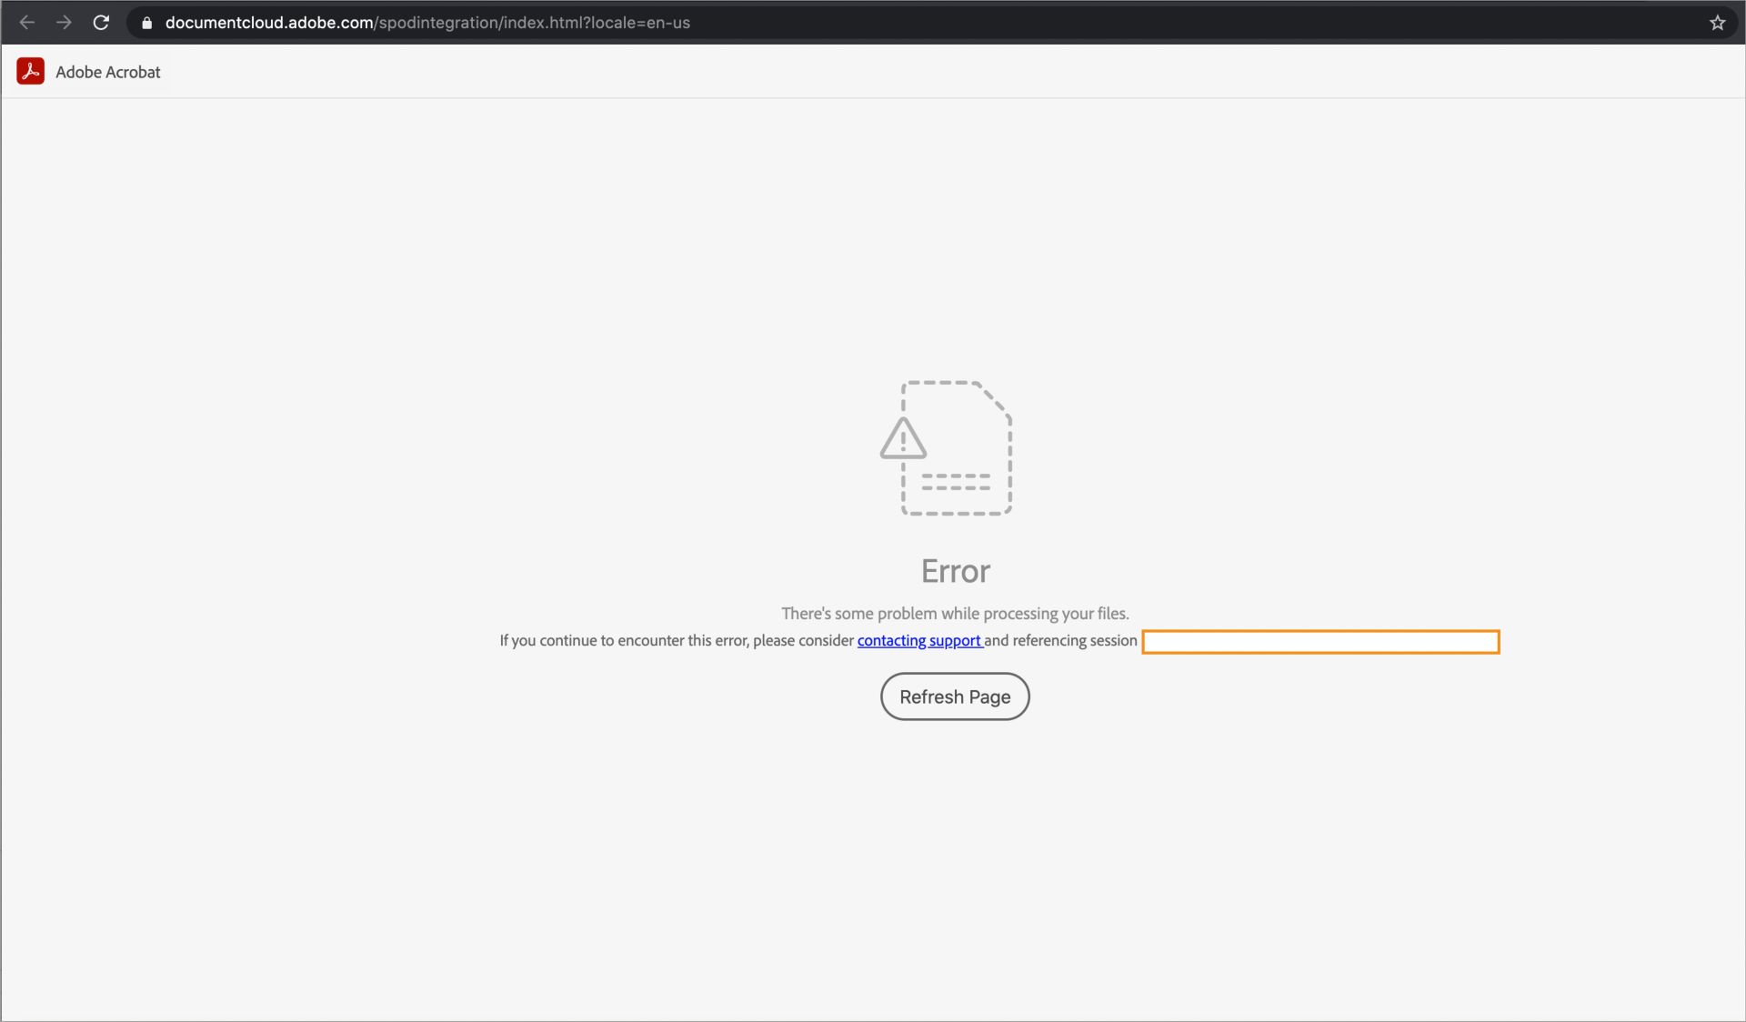Select text in the orange-bordered field
Viewport: 1746px width, 1022px height.
point(1320,640)
